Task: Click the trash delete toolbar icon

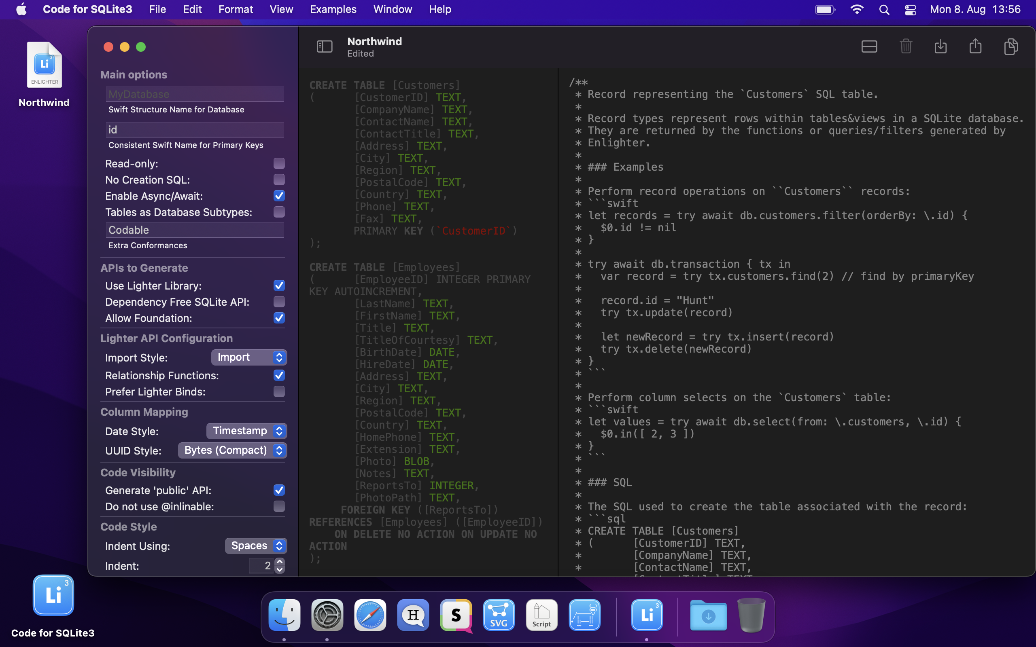Action: (905, 46)
